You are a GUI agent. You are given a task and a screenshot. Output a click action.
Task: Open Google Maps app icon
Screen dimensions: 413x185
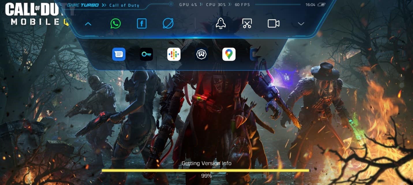(229, 54)
